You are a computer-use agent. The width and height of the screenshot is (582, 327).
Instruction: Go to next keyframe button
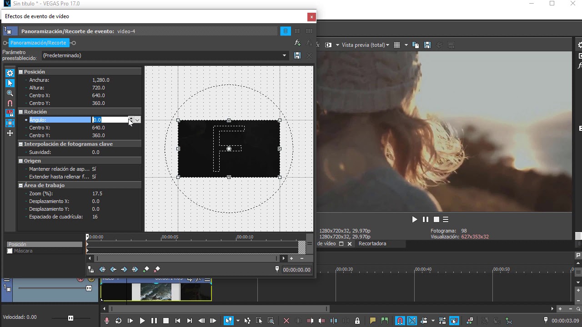124,269
